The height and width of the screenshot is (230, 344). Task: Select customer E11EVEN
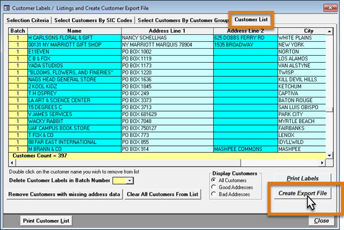pyautogui.click(x=74, y=52)
